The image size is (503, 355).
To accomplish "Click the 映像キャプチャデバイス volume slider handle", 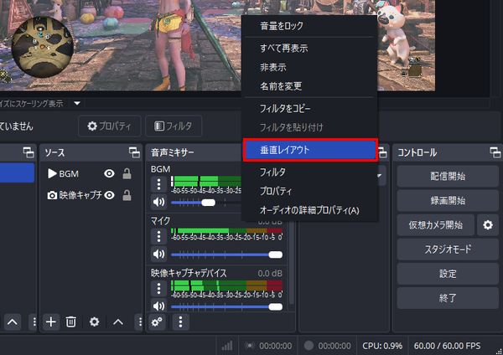I will pos(276,307).
